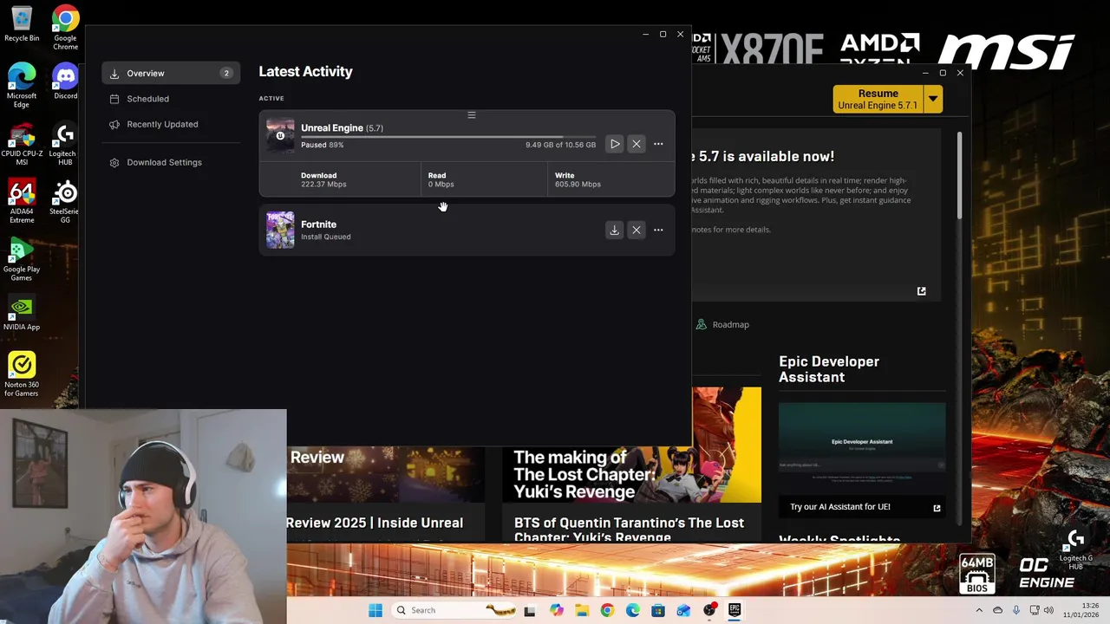Expand the Resume button dropdown arrow
Screen dimensions: 1110x624
click(933, 99)
